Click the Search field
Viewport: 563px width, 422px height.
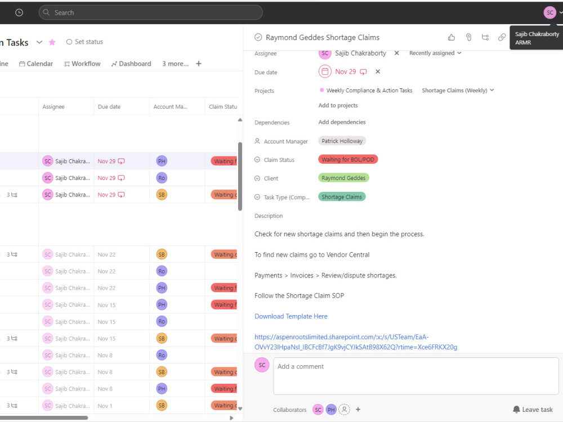[150, 12]
